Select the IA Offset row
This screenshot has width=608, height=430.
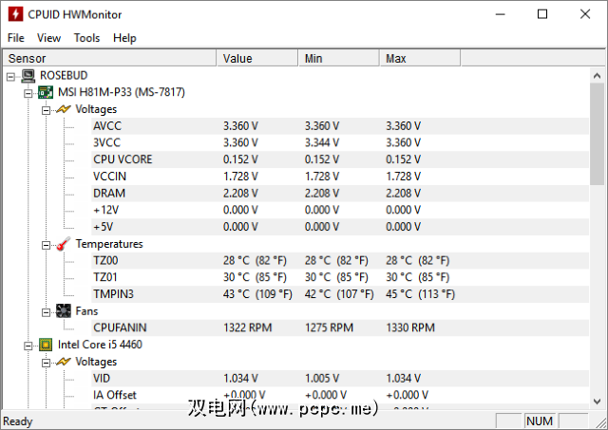(x=340, y=395)
